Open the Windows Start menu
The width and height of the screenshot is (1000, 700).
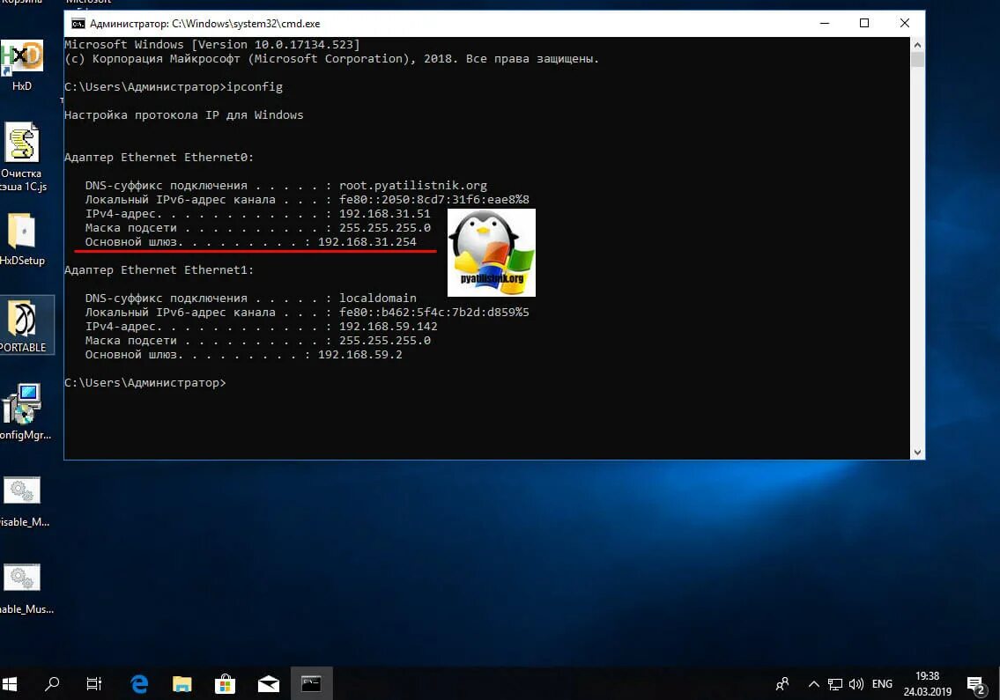(10, 684)
